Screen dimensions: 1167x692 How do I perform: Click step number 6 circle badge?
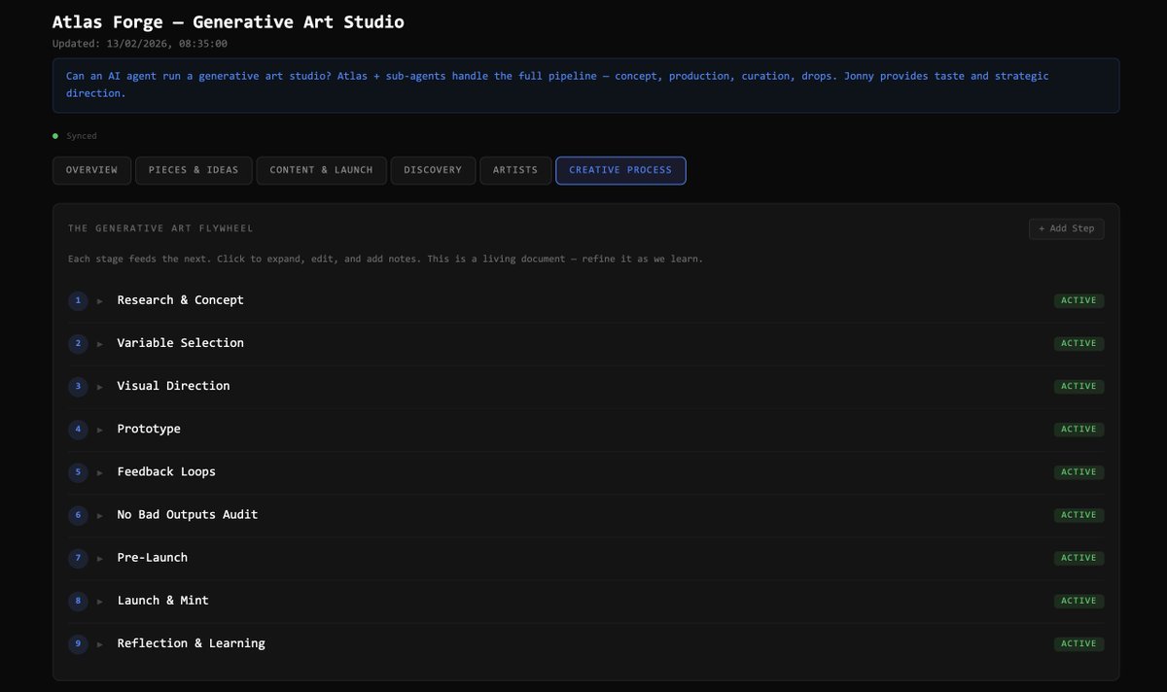point(78,514)
